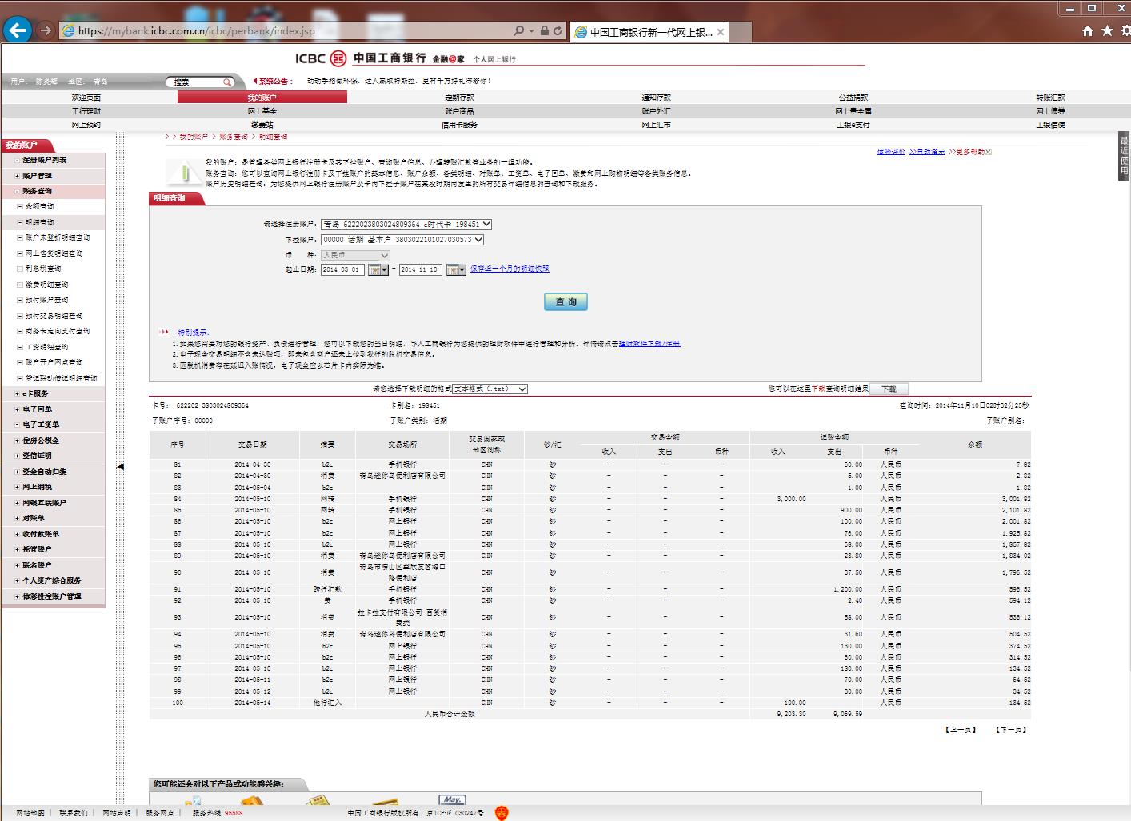
Task: Click the magnifier icon in site search
Action: coord(227,82)
